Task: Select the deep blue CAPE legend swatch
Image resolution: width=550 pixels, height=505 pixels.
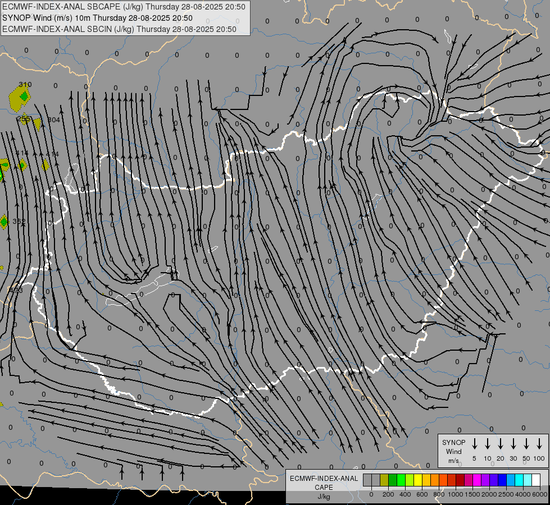Action: click(502, 480)
